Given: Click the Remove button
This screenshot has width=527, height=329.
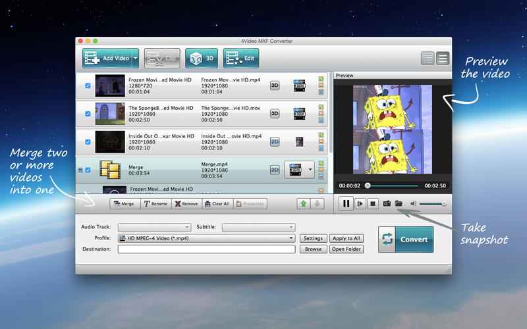Looking at the screenshot, I should [186, 204].
